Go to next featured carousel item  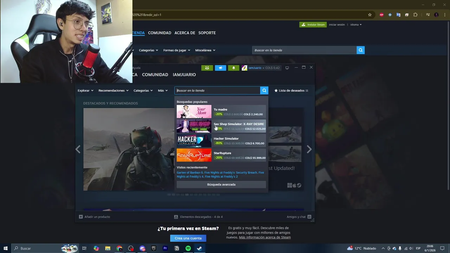pyautogui.click(x=309, y=149)
